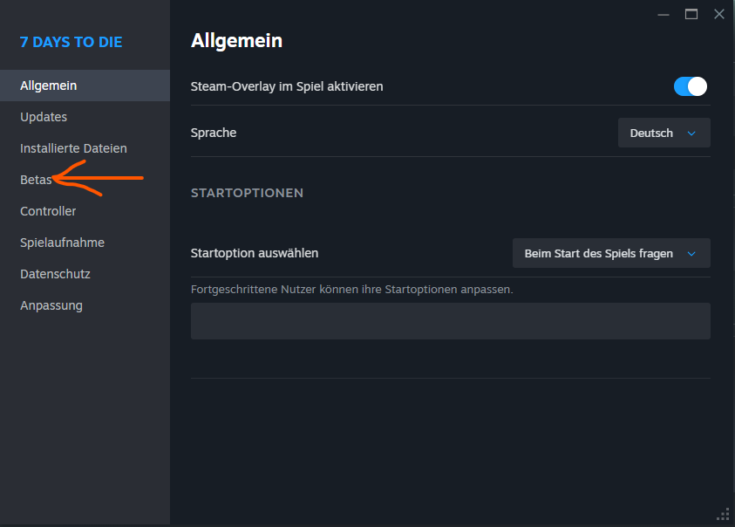The width and height of the screenshot is (735, 527).
Task: Click the chevron beside Beim Start des Spiels fragen
Action: pyautogui.click(x=691, y=254)
